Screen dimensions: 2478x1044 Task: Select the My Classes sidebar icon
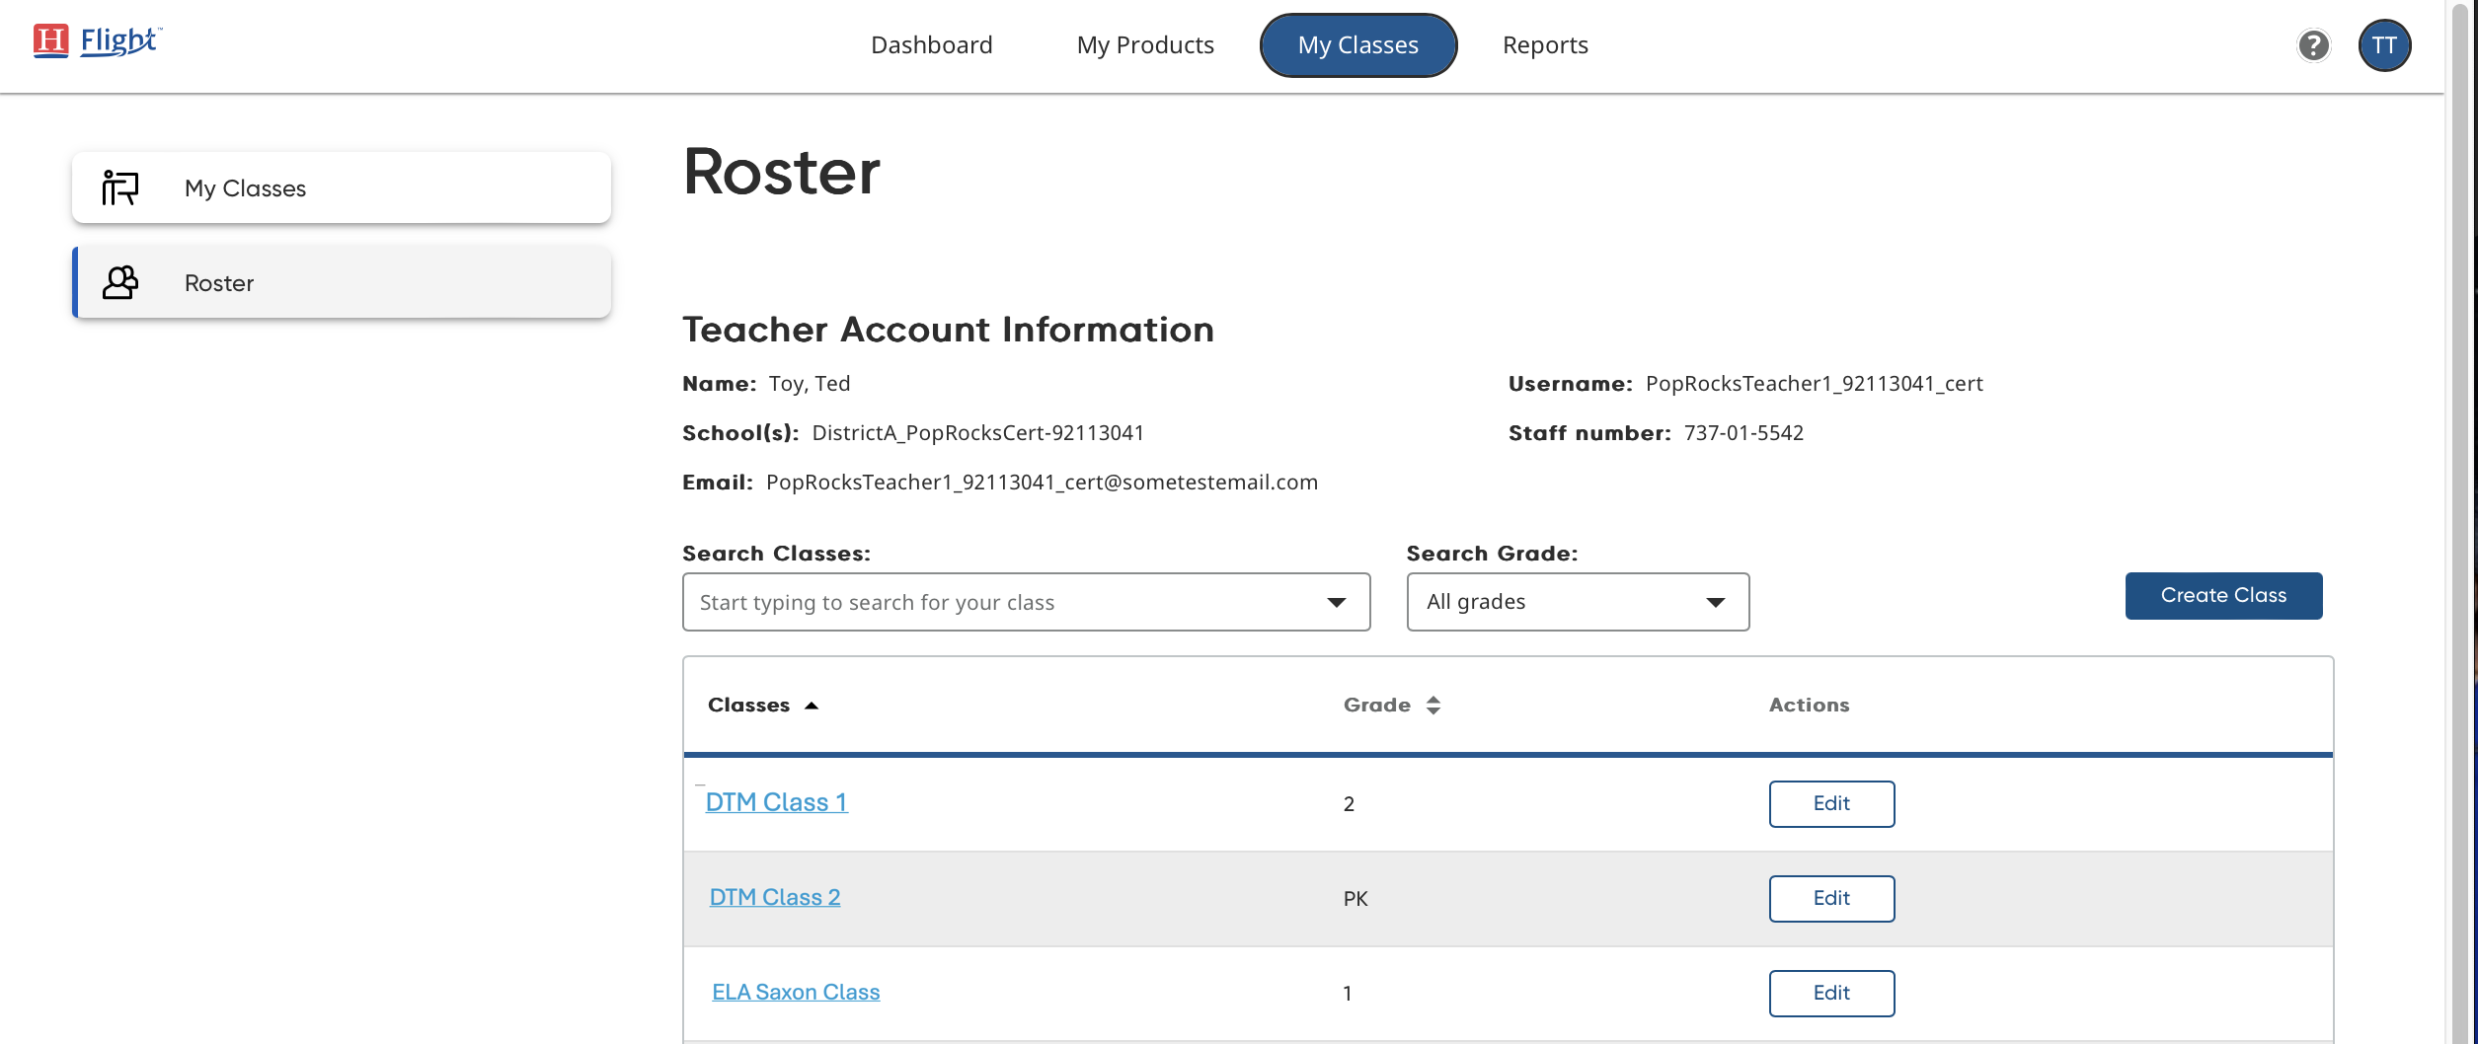(x=119, y=187)
